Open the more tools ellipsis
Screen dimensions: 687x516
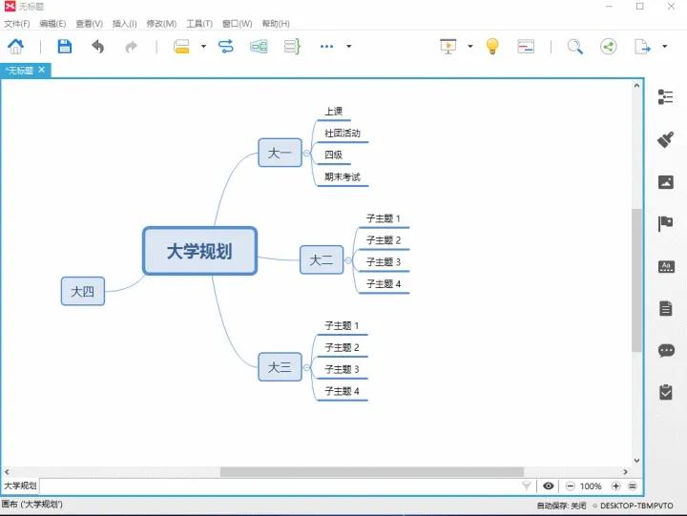pyautogui.click(x=326, y=46)
